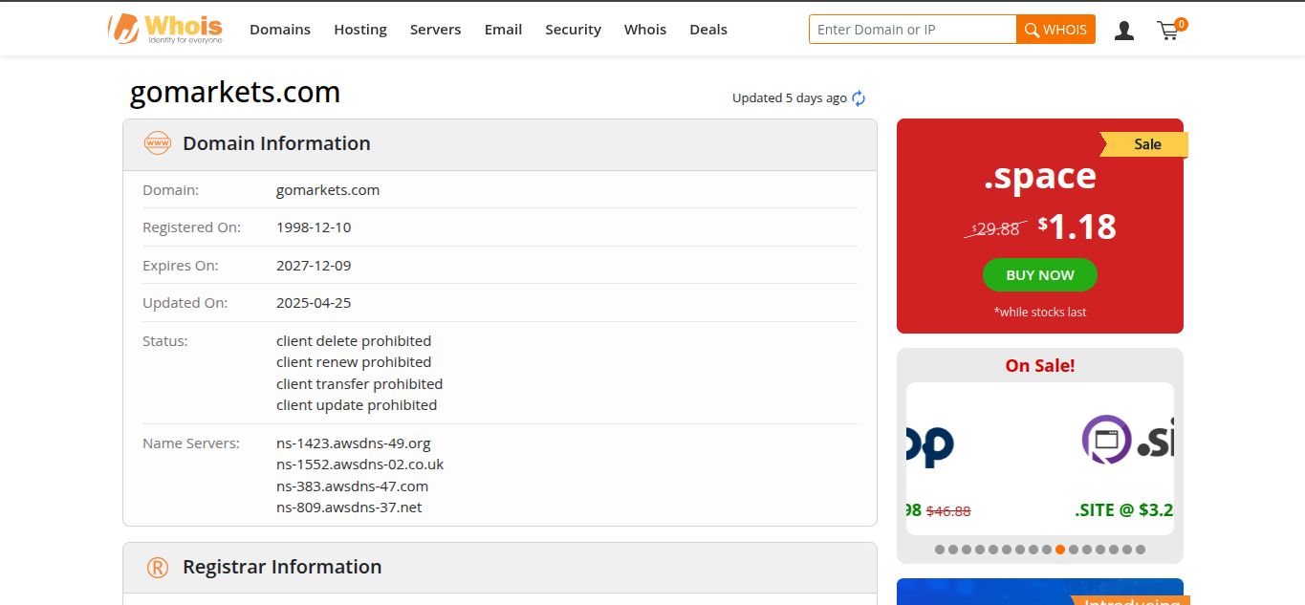
Task: Click the Name Servers label
Action: pos(191,443)
